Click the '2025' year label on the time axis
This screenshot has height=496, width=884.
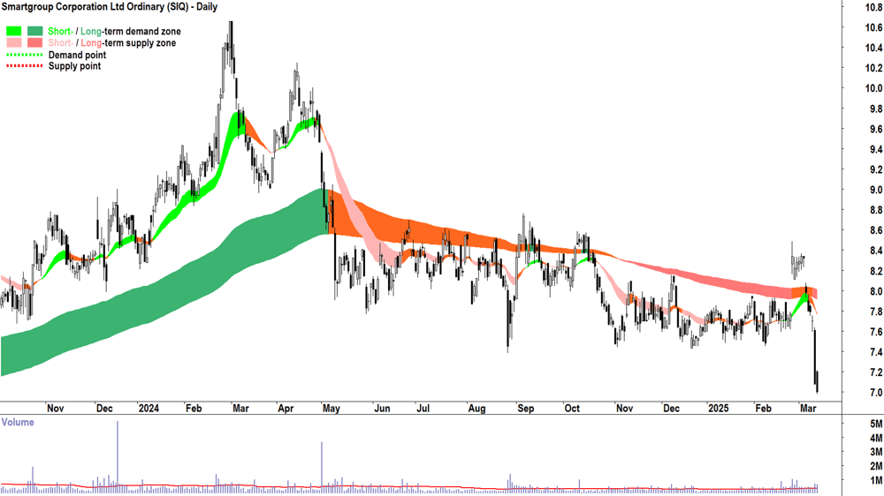pyautogui.click(x=719, y=408)
